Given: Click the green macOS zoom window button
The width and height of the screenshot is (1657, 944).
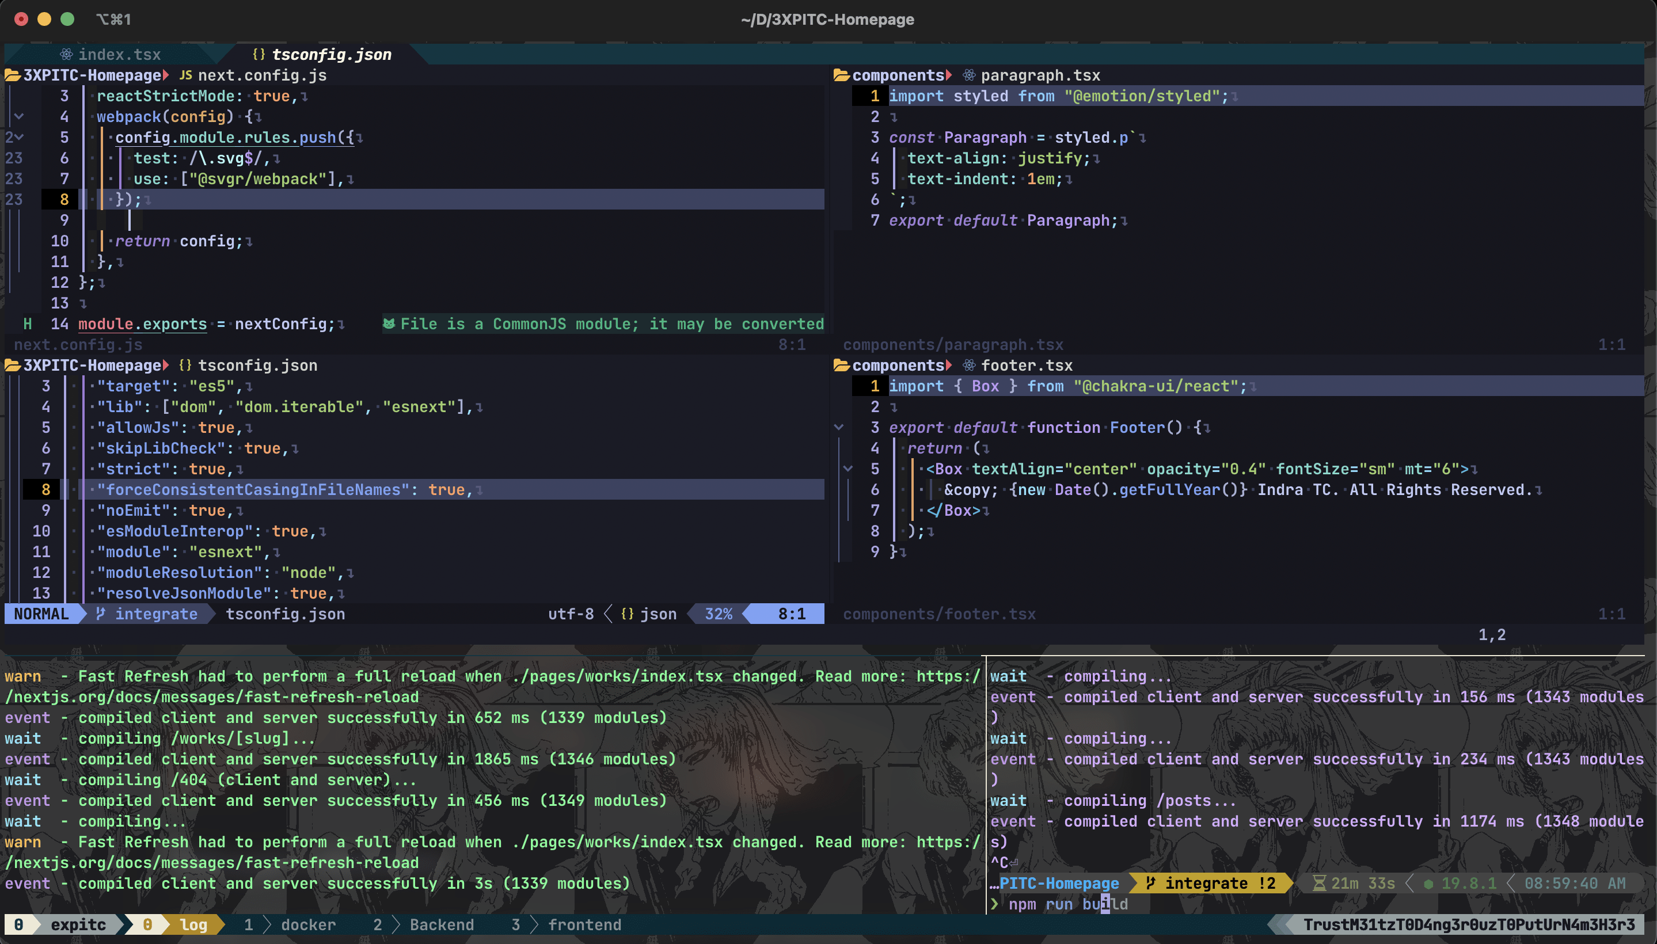Looking at the screenshot, I should [x=67, y=20].
